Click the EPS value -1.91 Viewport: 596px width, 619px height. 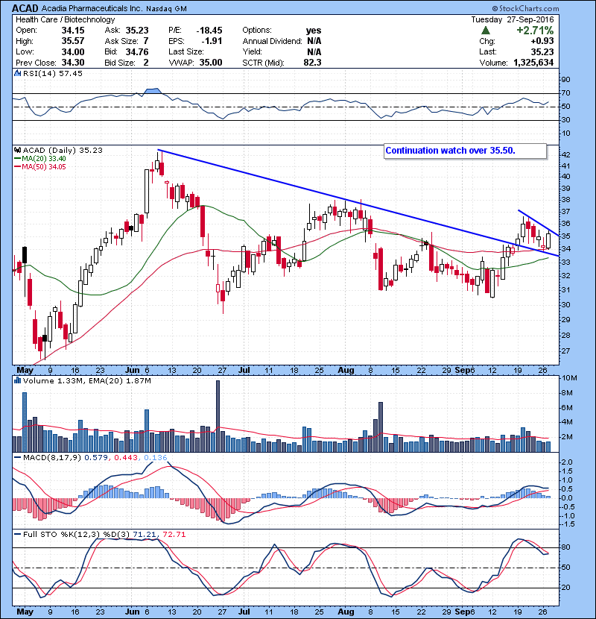pos(212,41)
